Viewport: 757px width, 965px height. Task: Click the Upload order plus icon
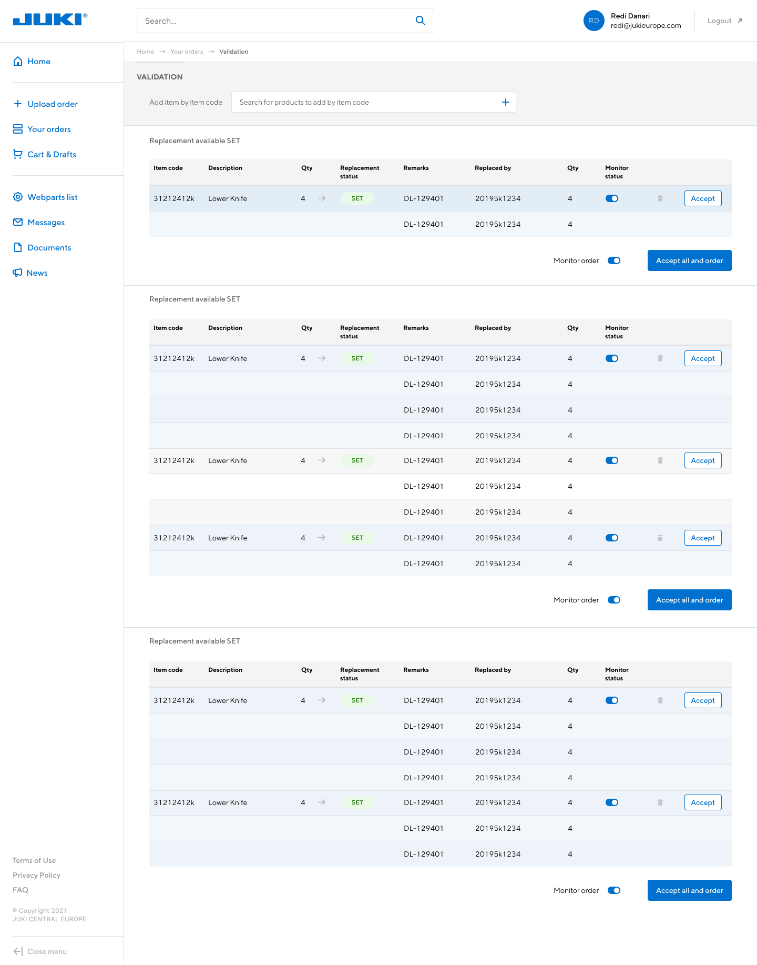pos(18,104)
